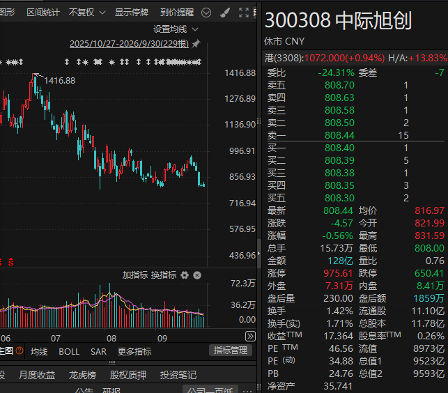Click 买五 price 808.30
The image size is (448, 393).
339,198
